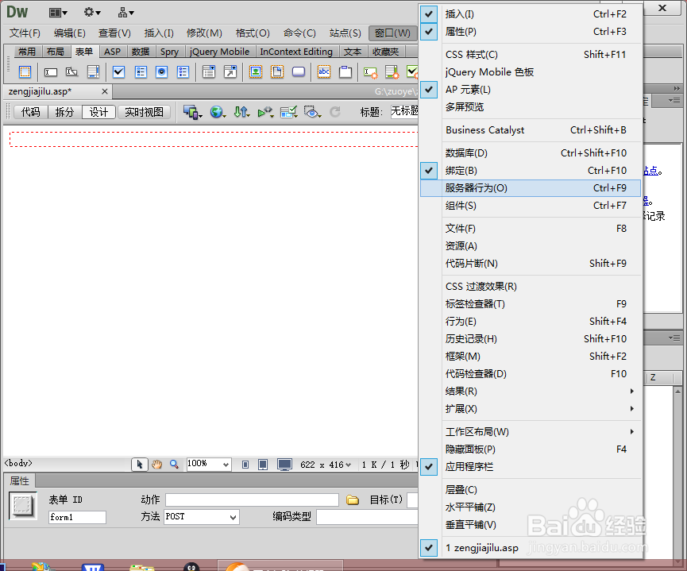The height and width of the screenshot is (571, 687).
Task: Insert a Radio Group form element
Action: (x=183, y=71)
